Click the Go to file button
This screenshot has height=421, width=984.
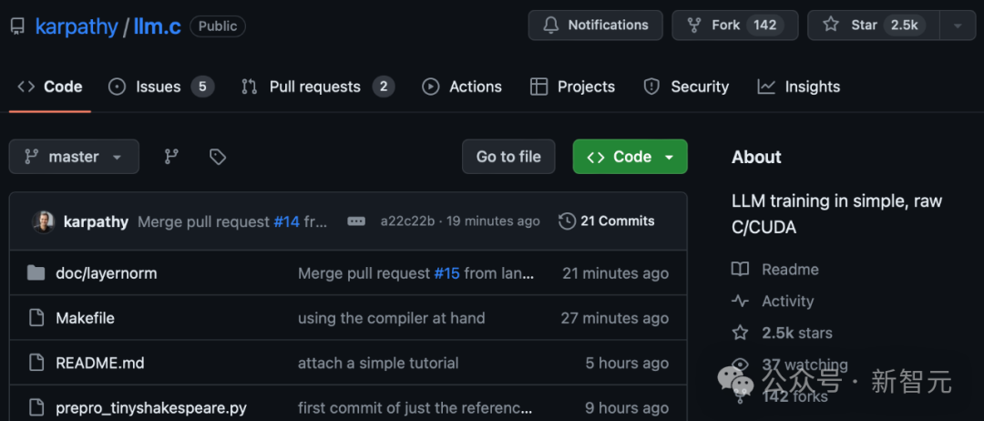pyautogui.click(x=508, y=157)
